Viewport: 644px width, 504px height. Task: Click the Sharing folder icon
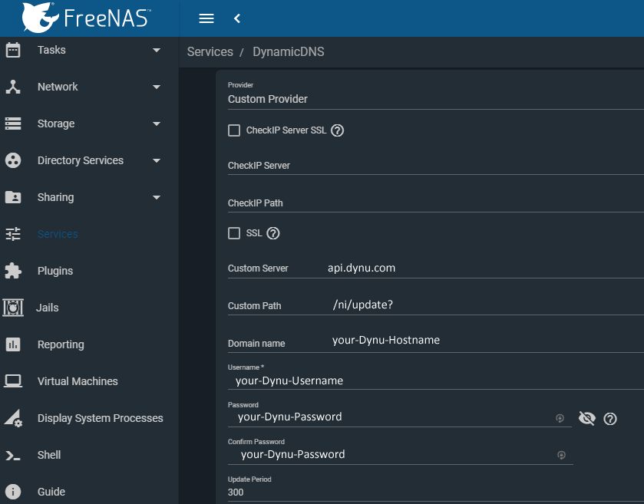pyautogui.click(x=13, y=197)
